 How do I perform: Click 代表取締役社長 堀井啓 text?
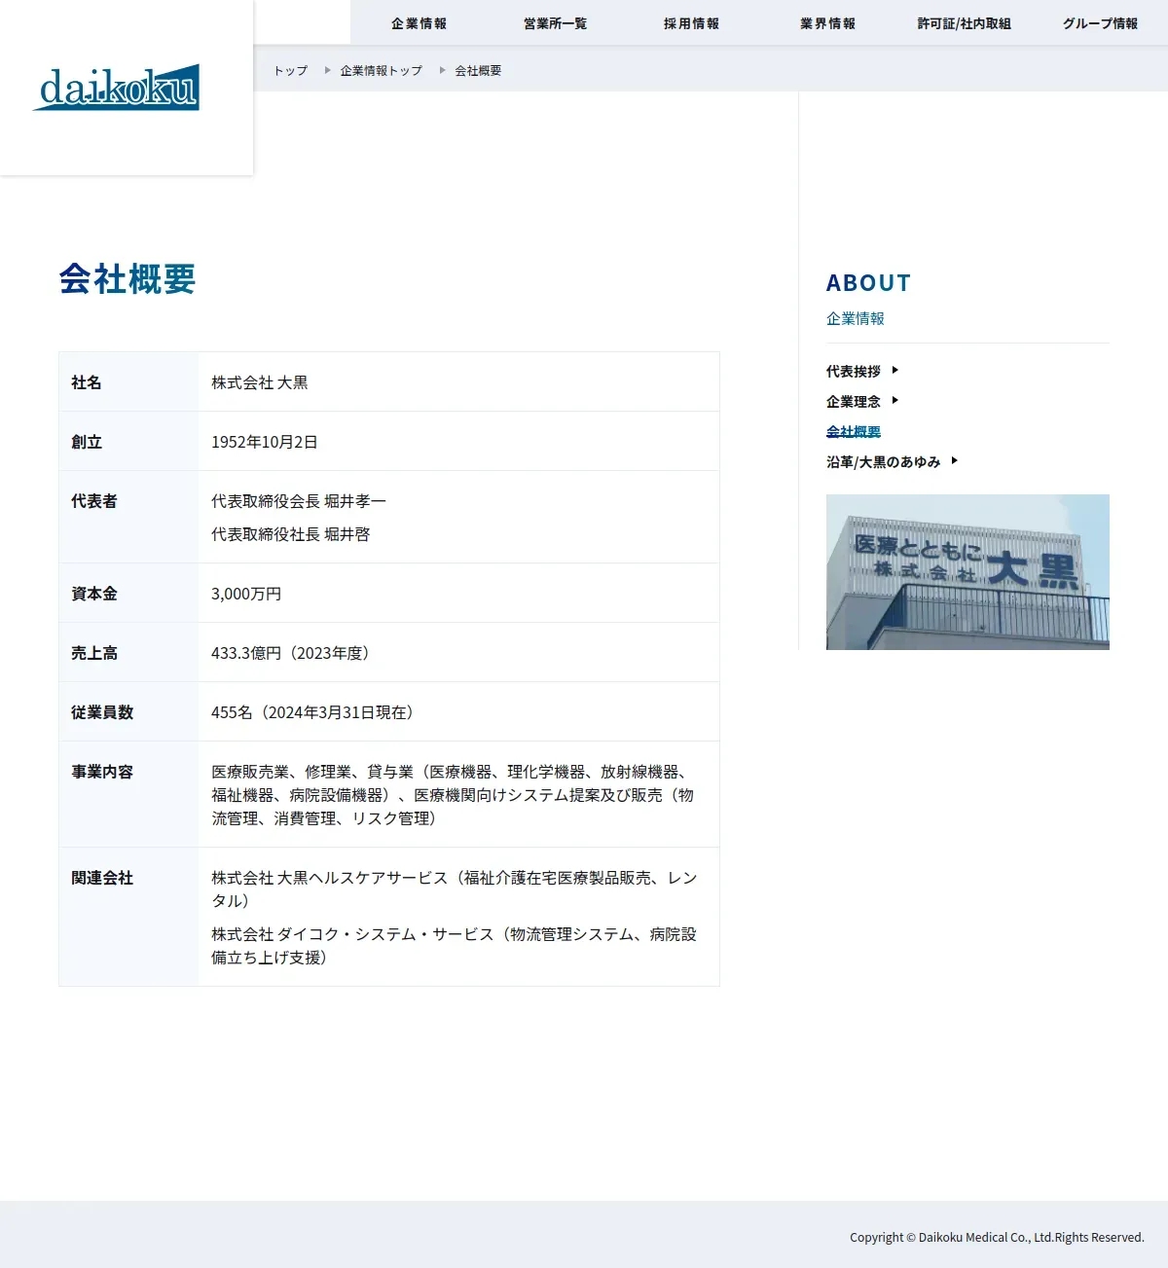coord(290,534)
